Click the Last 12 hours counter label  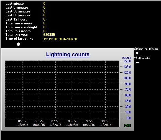(16, 19)
